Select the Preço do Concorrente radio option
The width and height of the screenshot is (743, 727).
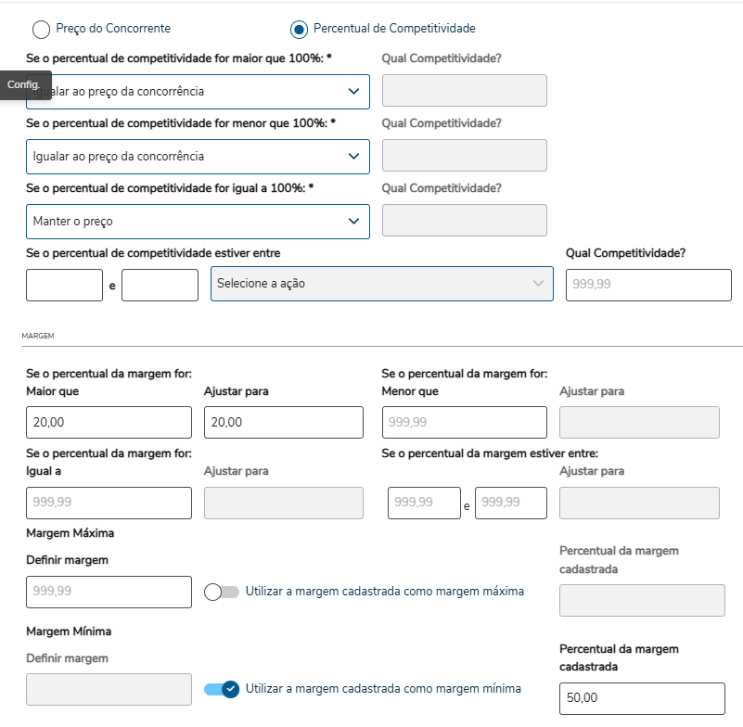coord(41,30)
